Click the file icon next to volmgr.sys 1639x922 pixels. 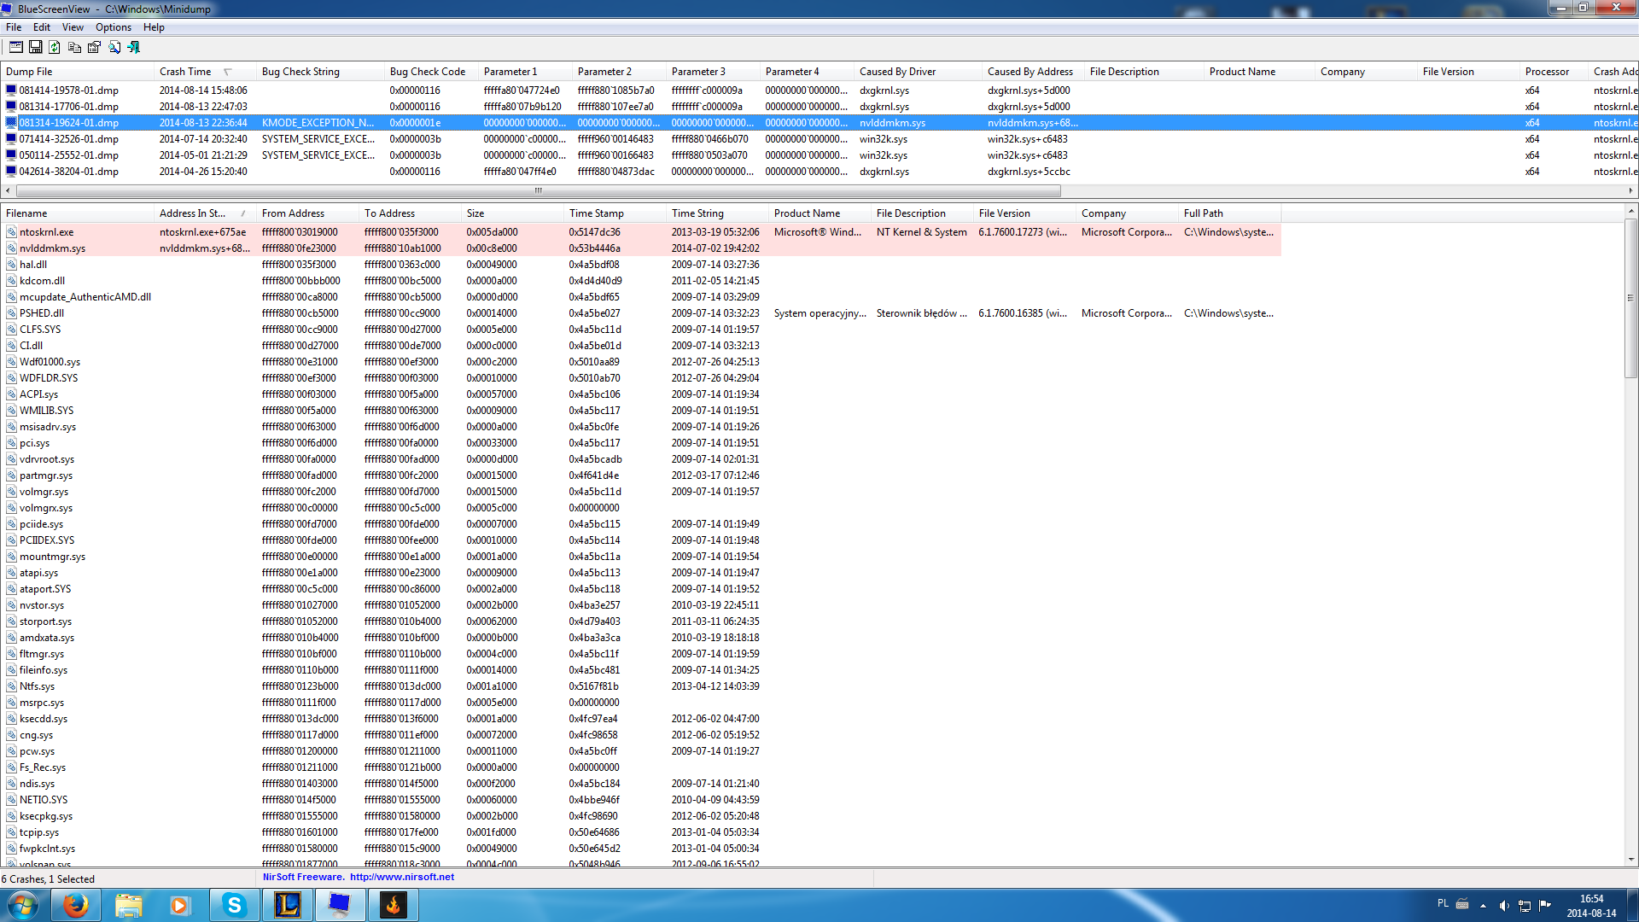[11, 492]
